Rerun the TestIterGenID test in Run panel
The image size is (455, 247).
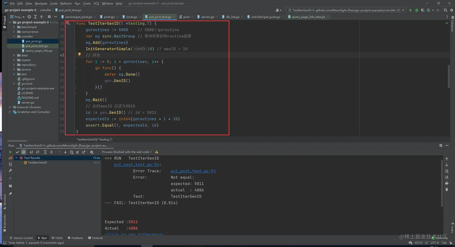tap(10, 152)
